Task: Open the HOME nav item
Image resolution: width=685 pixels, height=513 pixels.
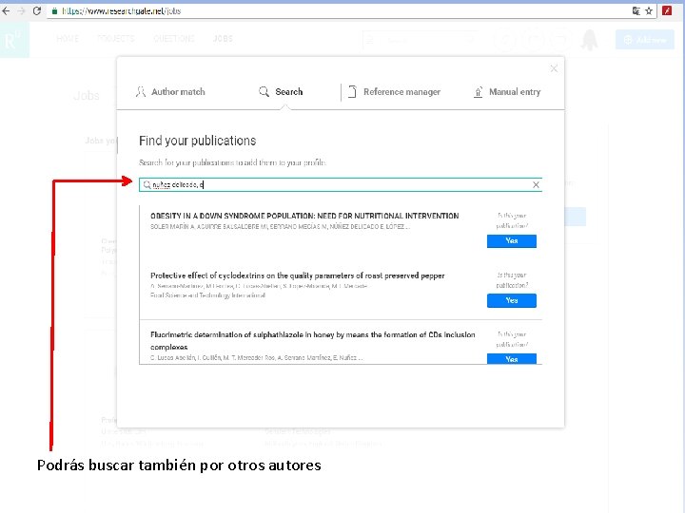Action: pyautogui.click(x=68, y=39)
